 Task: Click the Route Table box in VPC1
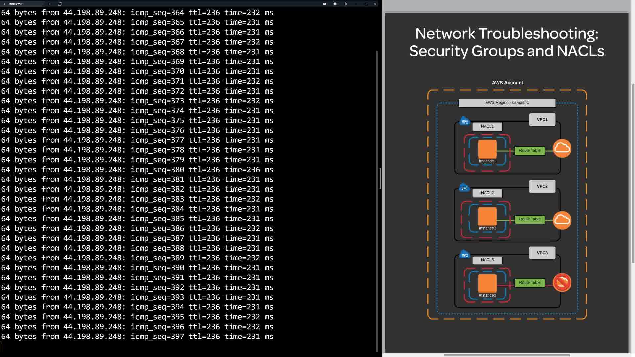[529, 151]
